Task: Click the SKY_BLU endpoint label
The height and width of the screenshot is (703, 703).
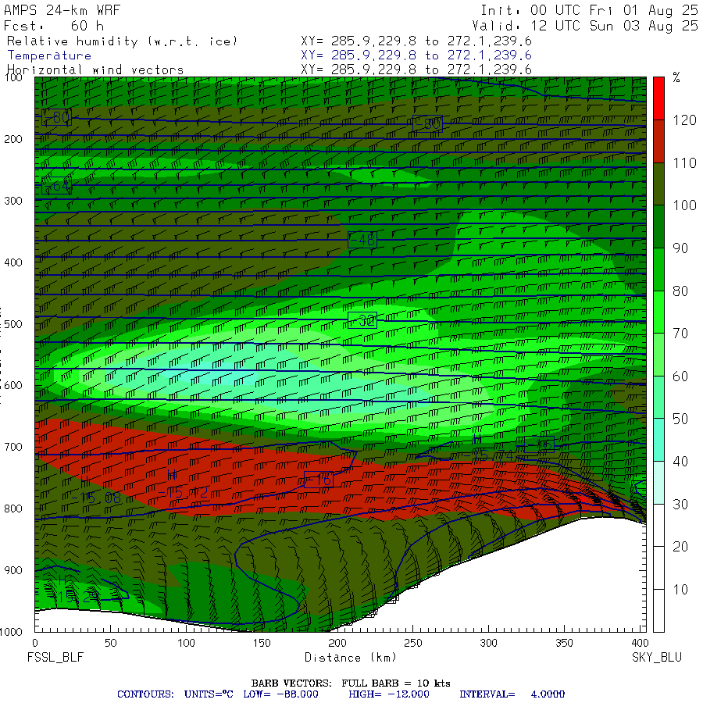Action: pyautogui.click(x=657, y=658)
